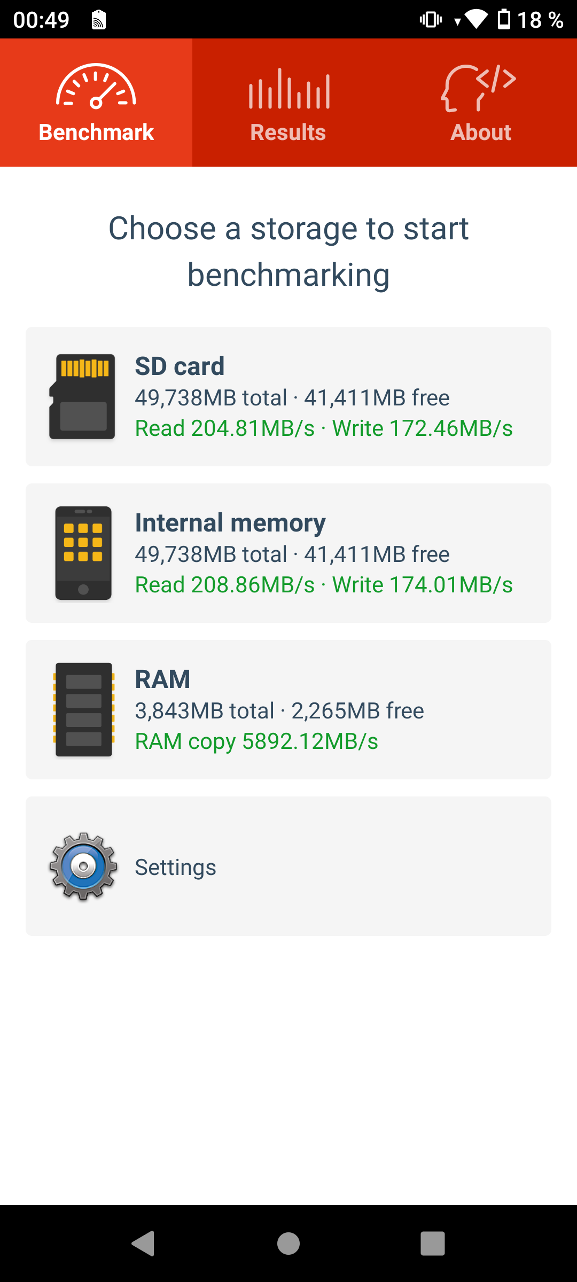This screenshot has width=577, height=1282.
Task: Tap the RAM chip icon
Action: pyautogui.click(x=83, y=709)
